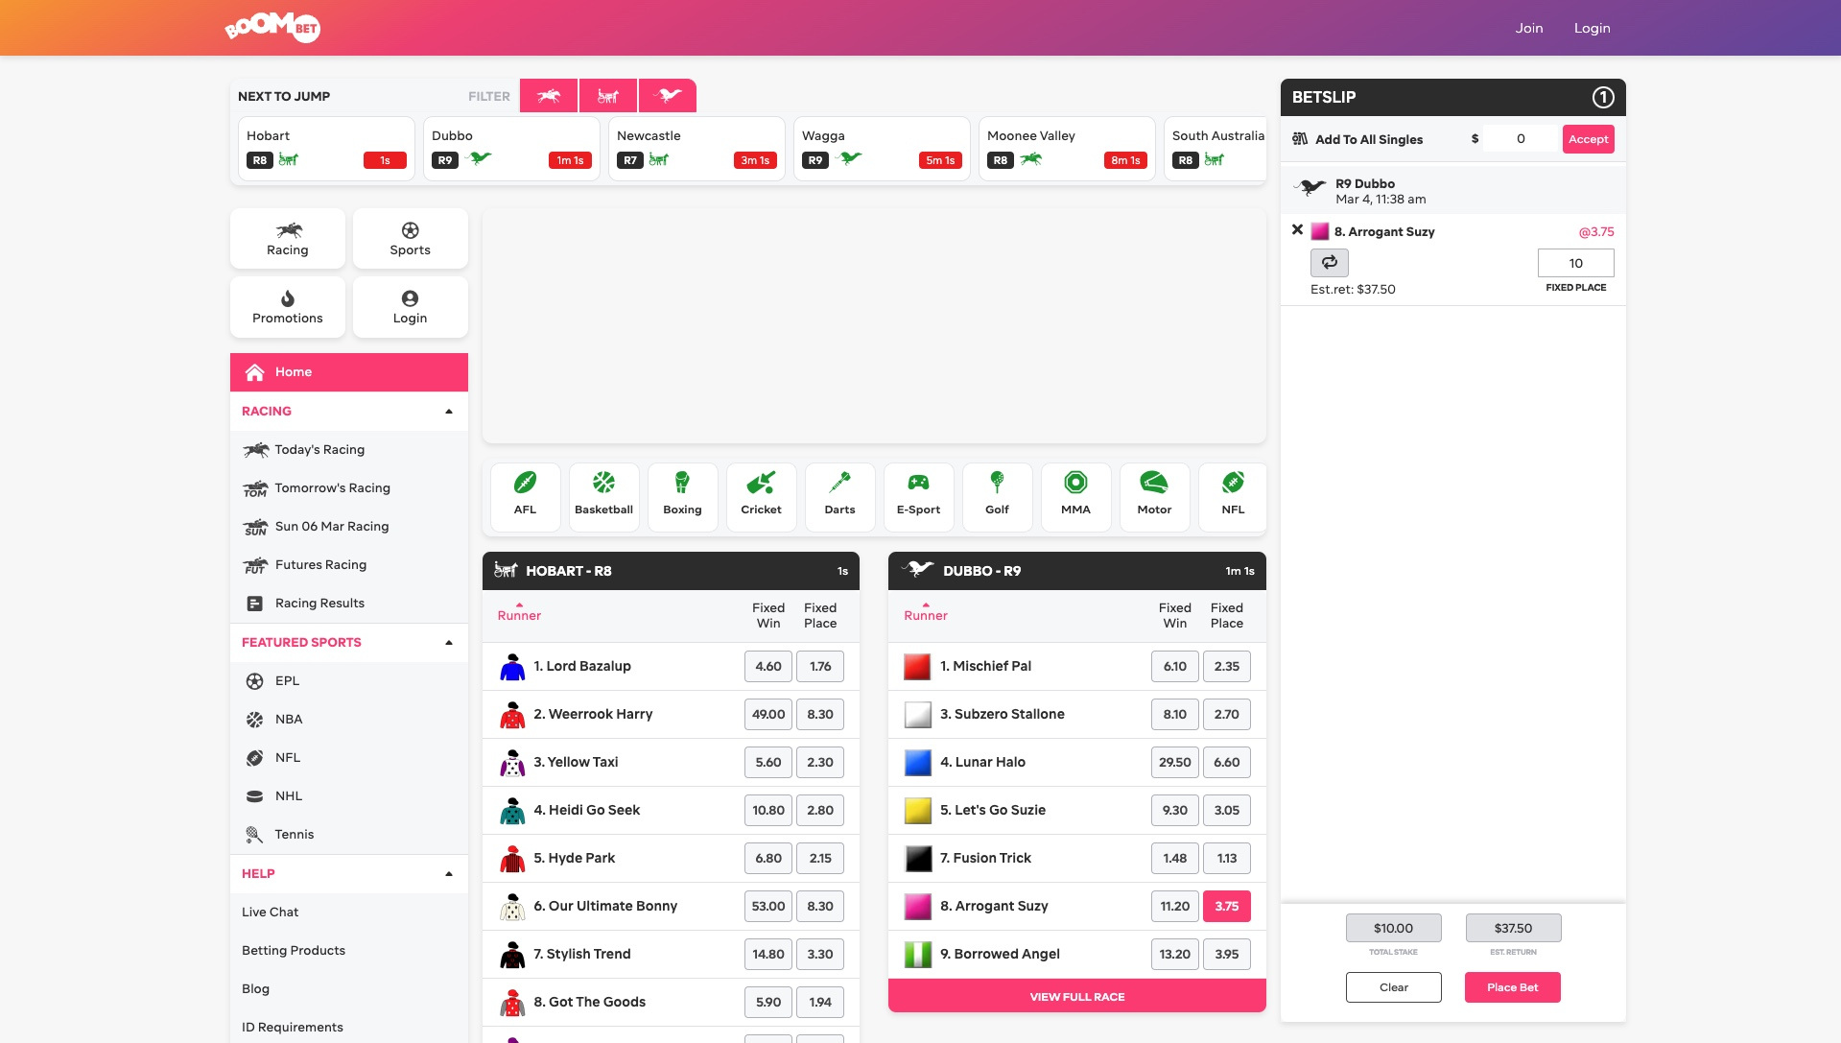1841x1043 pixels.
Task: Click Lunar Halo blue silk swatch
Action: pos(918,762)
